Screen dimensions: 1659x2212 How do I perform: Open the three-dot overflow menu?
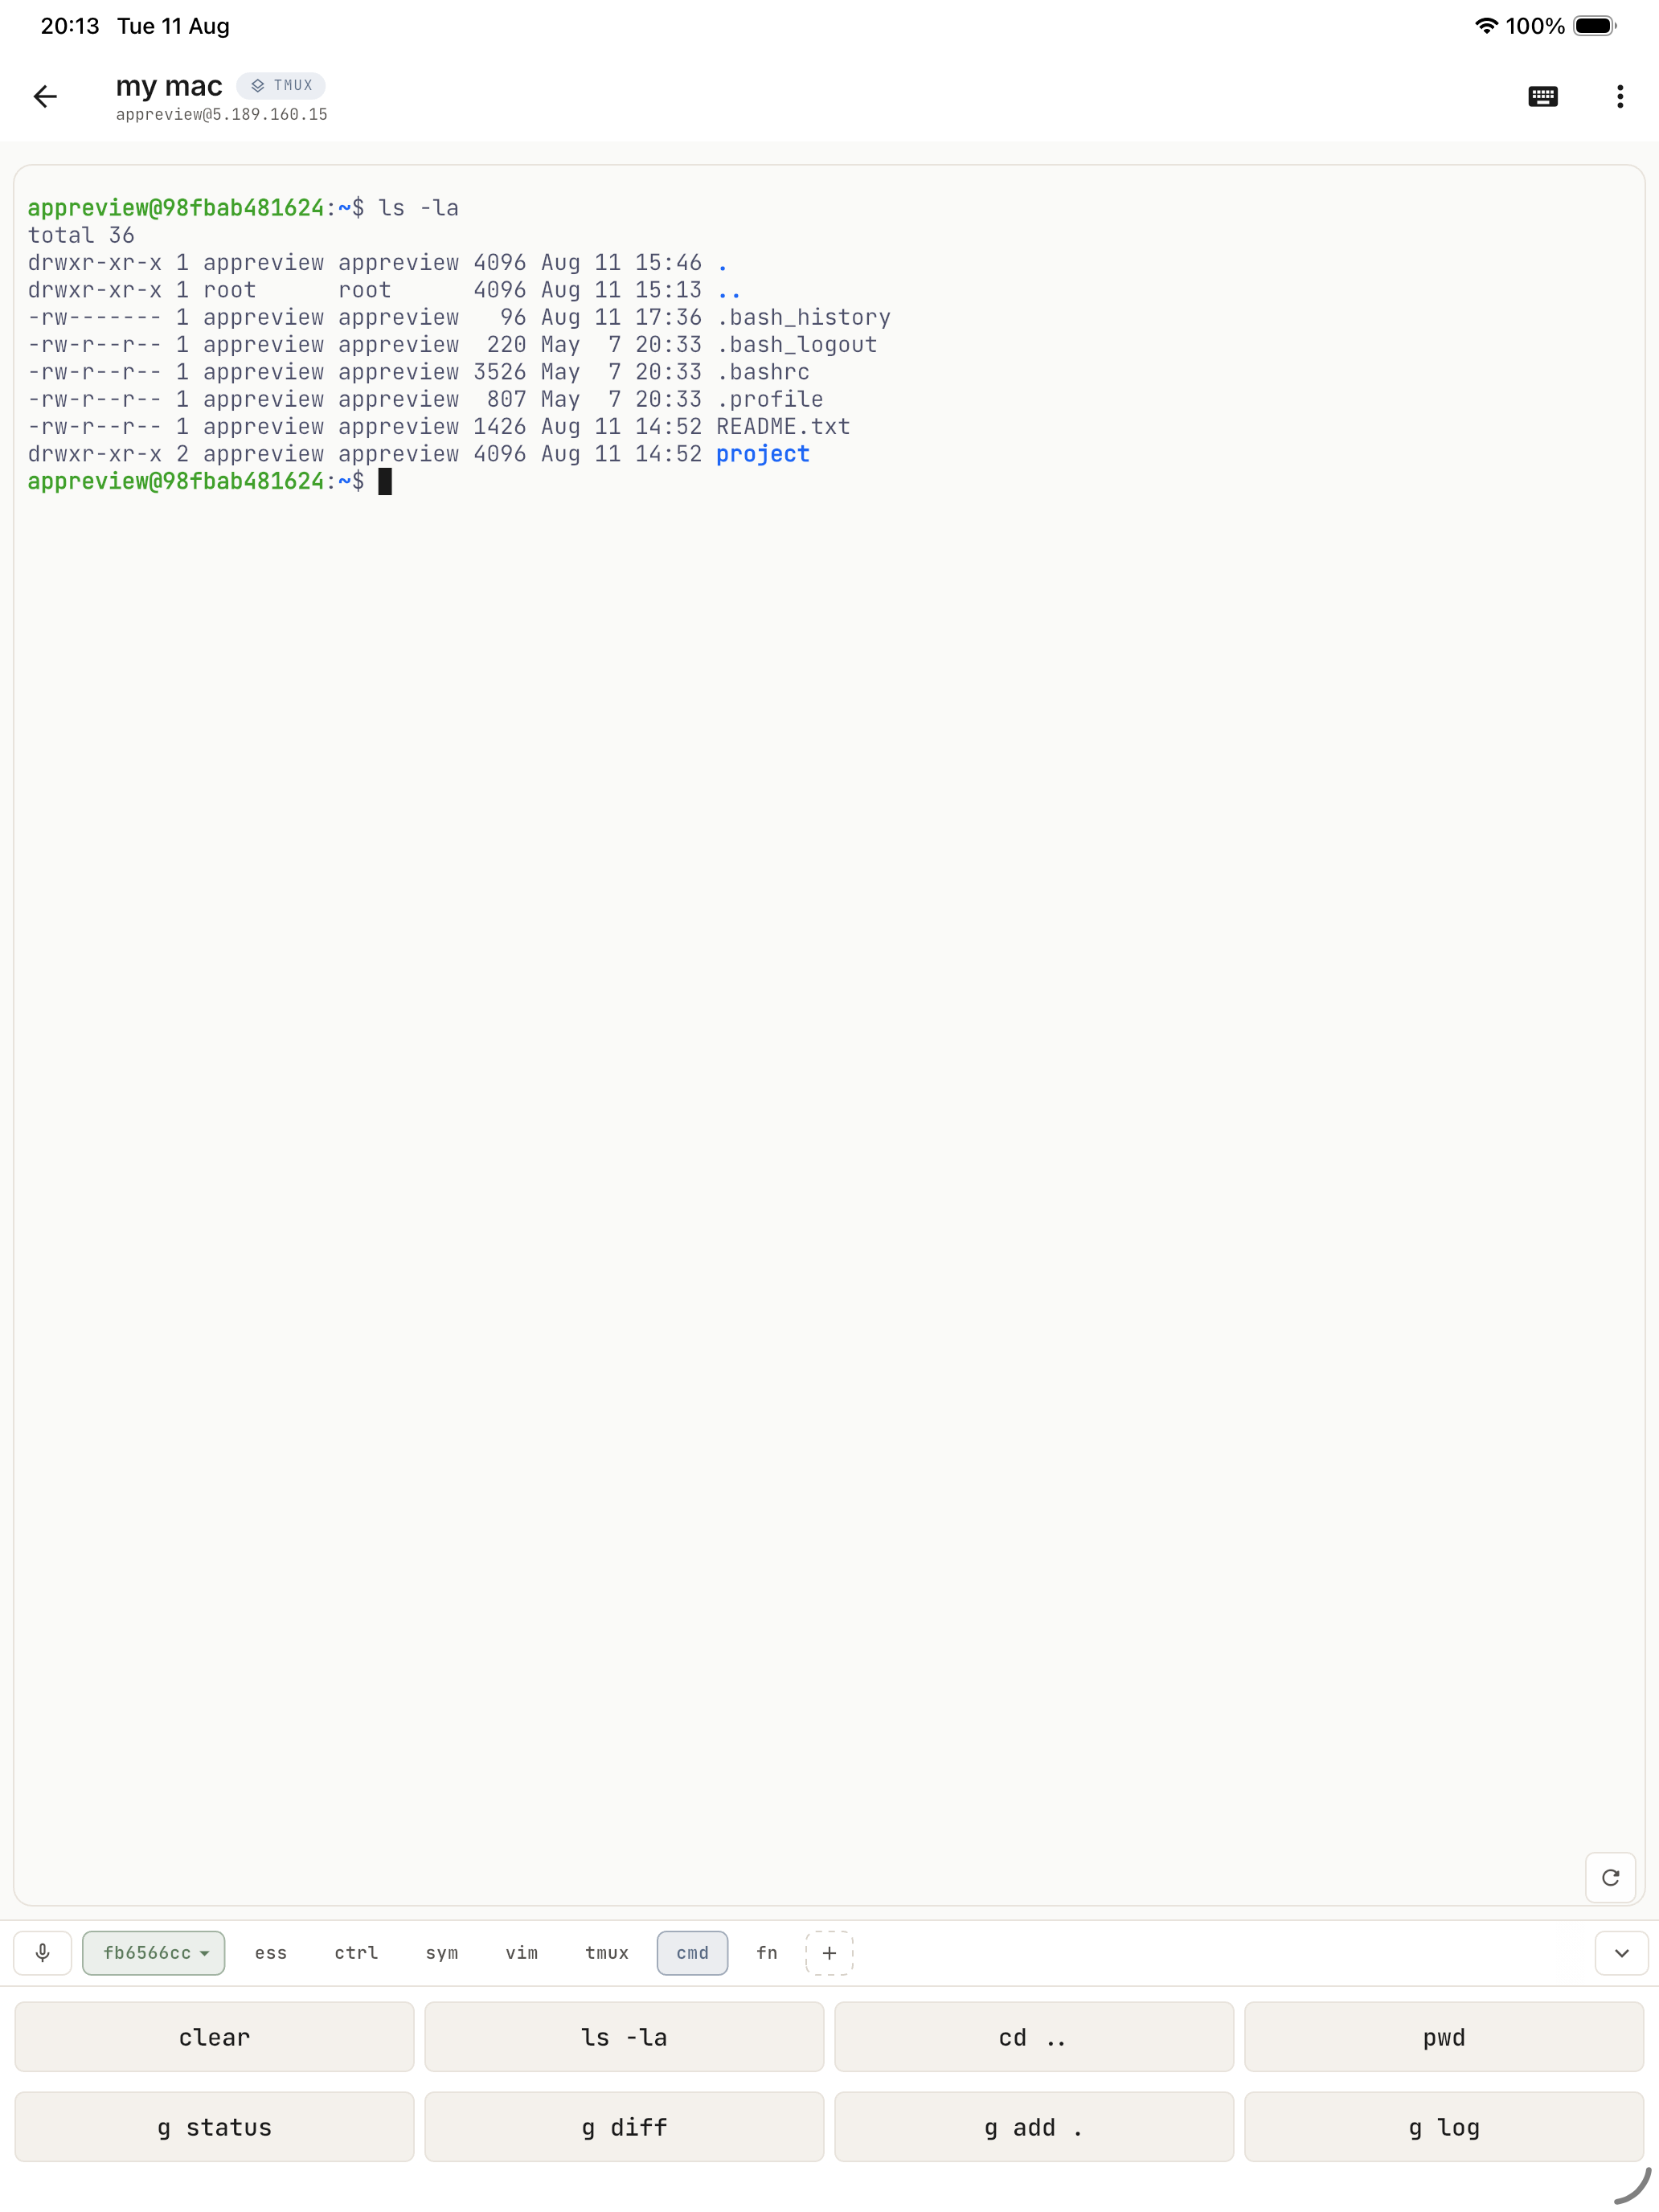1620,97
